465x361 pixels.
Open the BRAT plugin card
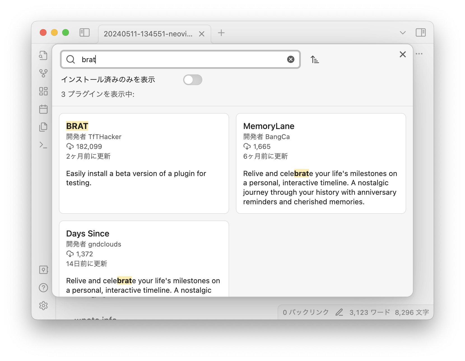click(x=144, y=163)
